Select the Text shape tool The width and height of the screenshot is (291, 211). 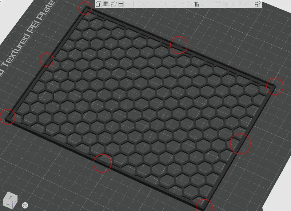click(x=196, y=4)
